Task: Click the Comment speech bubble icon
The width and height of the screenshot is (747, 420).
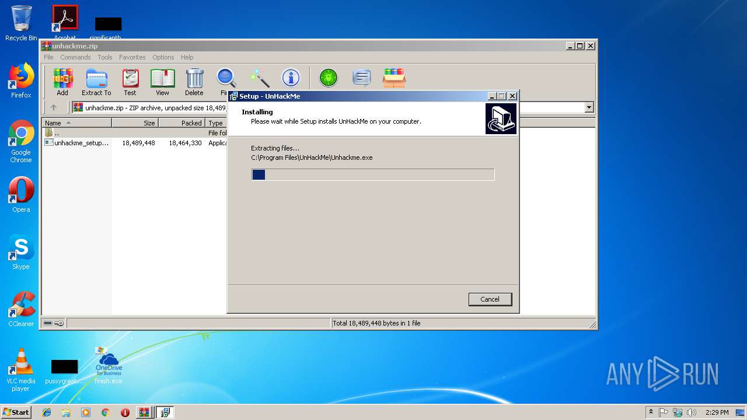Action: pos(362,78)
